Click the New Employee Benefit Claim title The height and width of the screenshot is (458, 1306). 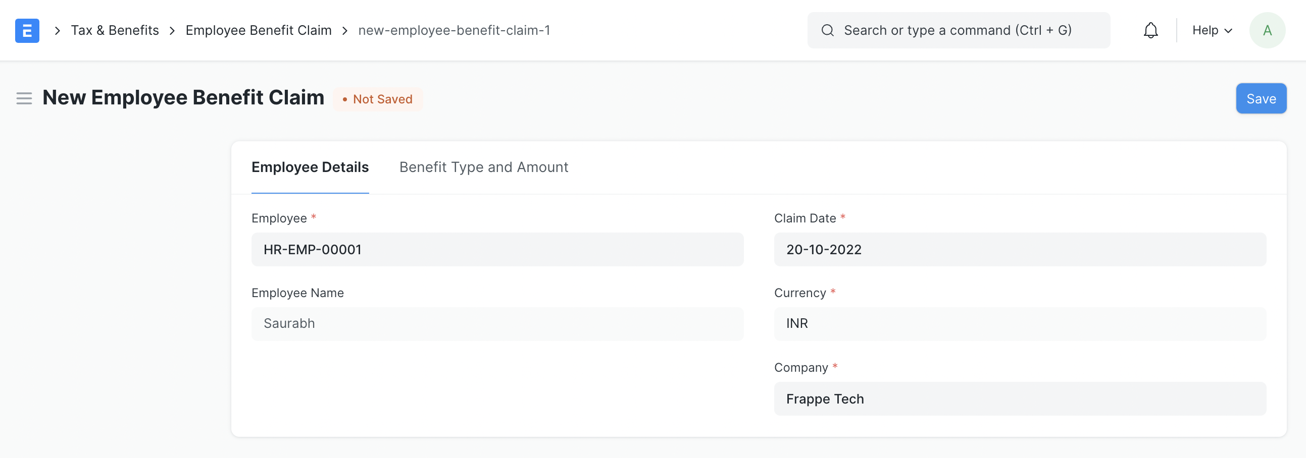click(x=183, y=97)
